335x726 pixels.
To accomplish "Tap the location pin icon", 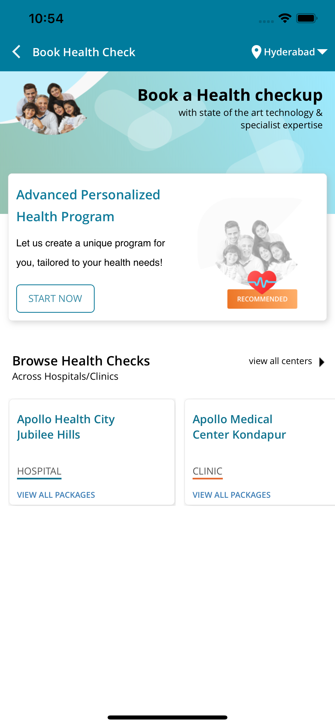I will coord(256,52).
